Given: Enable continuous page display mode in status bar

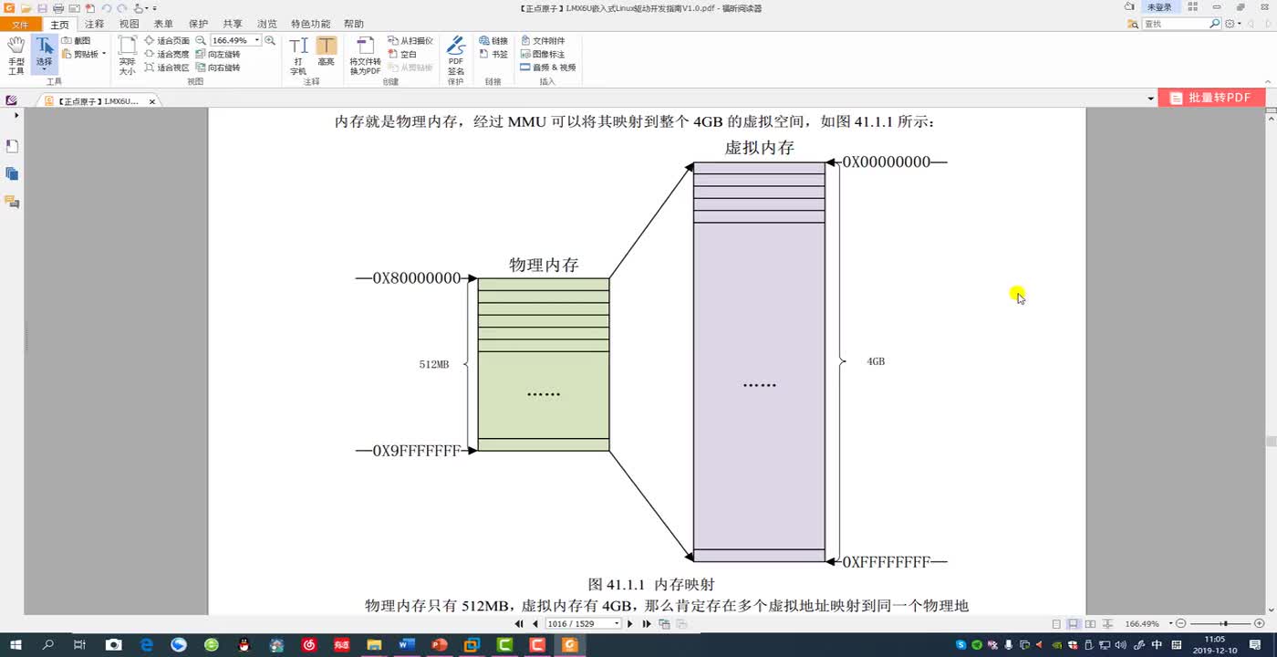Looking at the screenshot, I should 1074,624.
